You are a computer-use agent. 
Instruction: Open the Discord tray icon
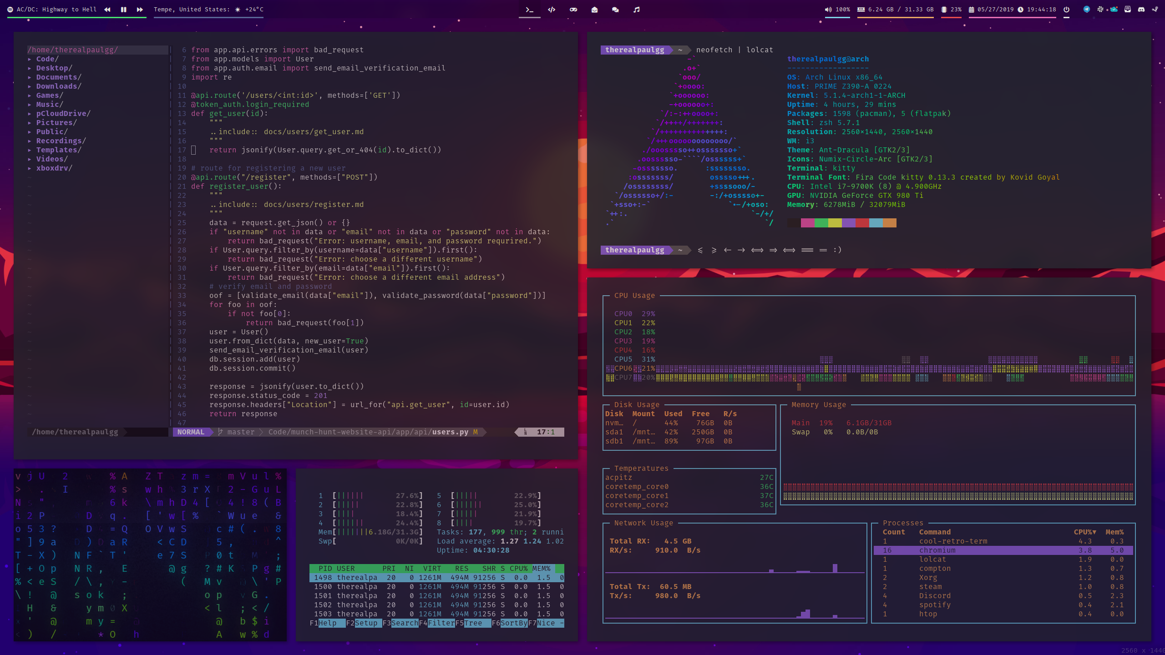tap(1141, 9)
